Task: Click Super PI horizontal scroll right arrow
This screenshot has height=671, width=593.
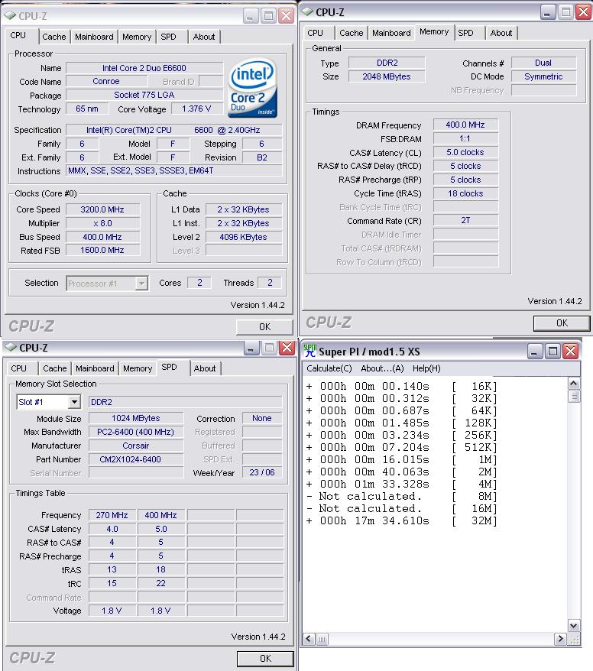Action: [559, 639]
